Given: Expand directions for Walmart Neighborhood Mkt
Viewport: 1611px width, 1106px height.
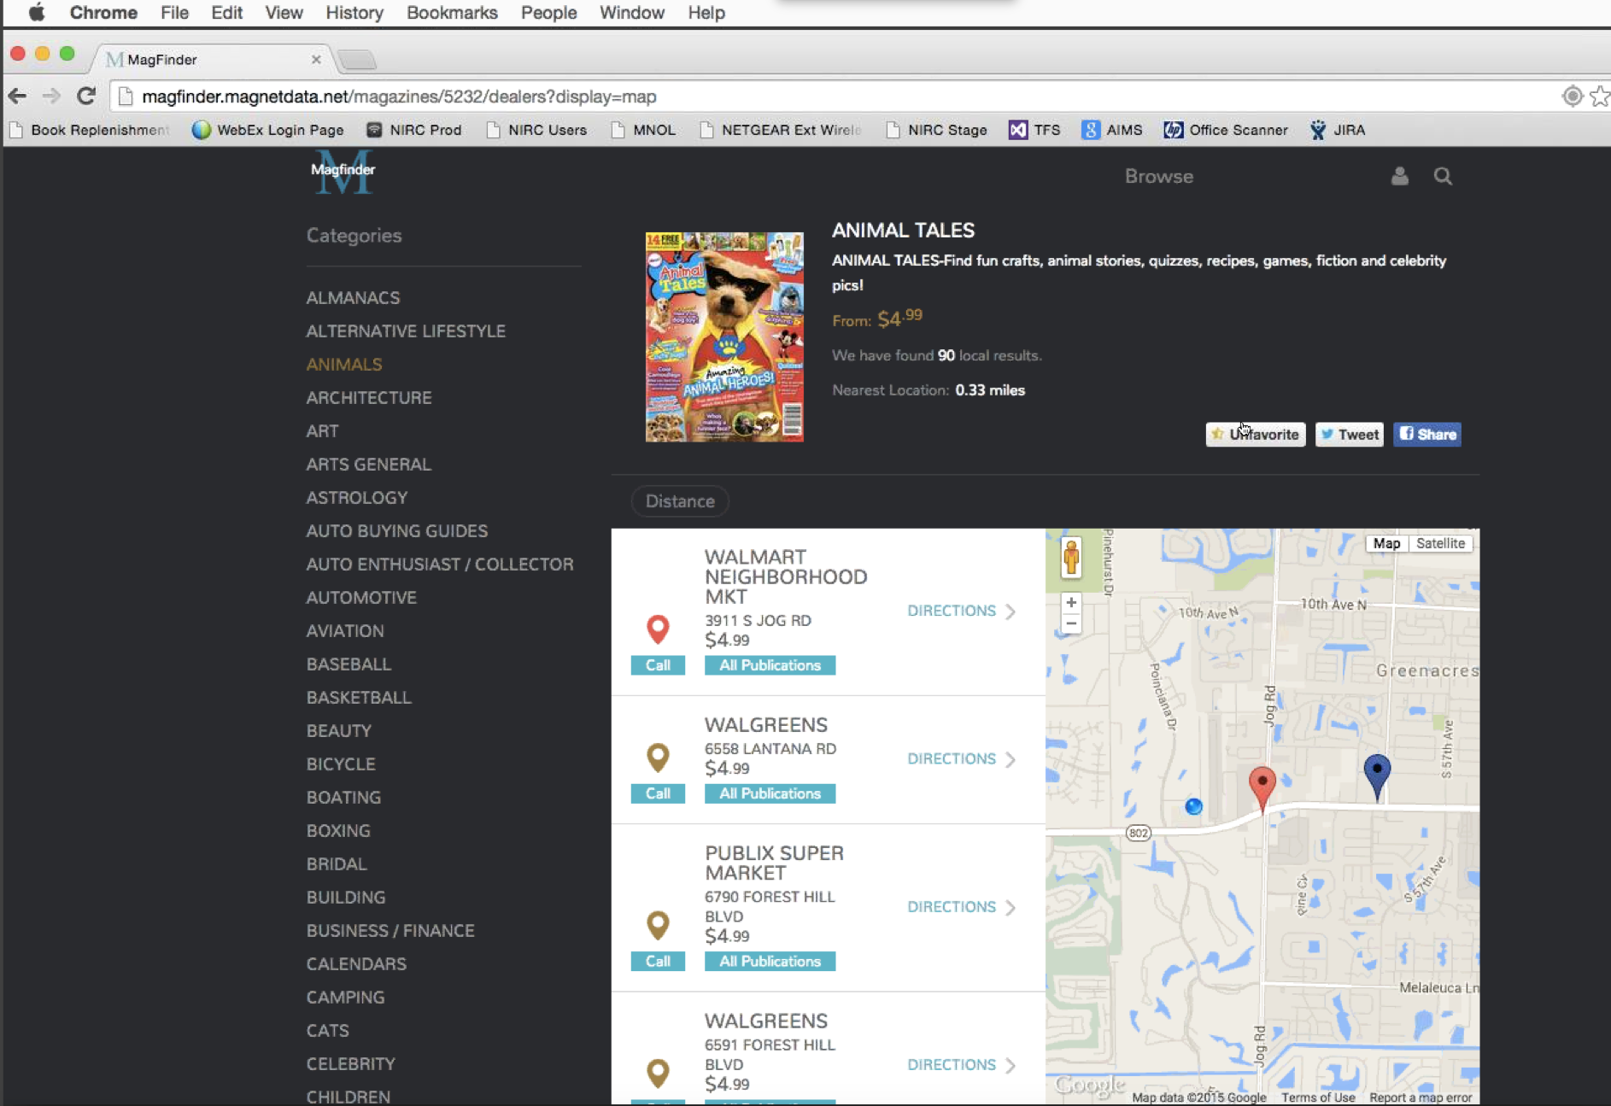Looking at the screenshot, I should [x=961, y=612].
